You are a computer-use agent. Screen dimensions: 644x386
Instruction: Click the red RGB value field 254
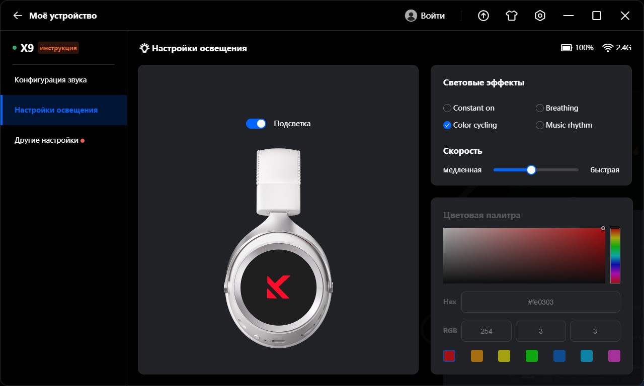[x=487, y=331]
